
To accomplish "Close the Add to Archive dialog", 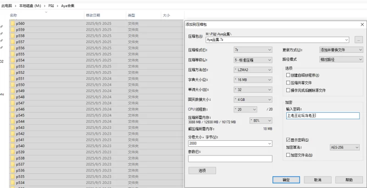I will 362,24.
